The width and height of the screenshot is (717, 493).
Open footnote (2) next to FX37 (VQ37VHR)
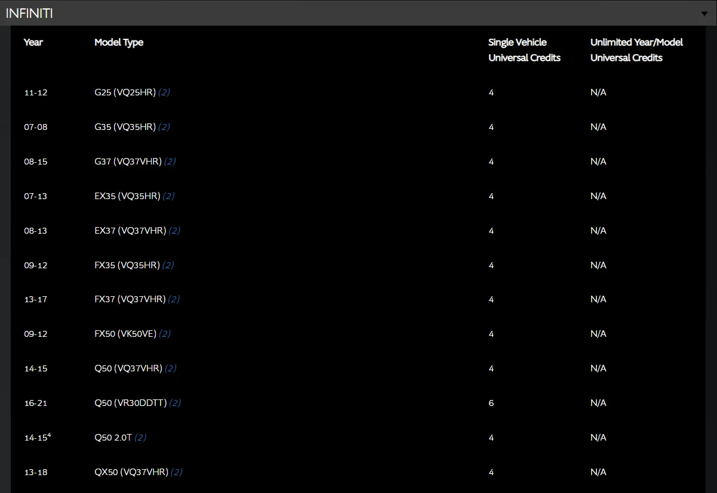coord(174,299)
